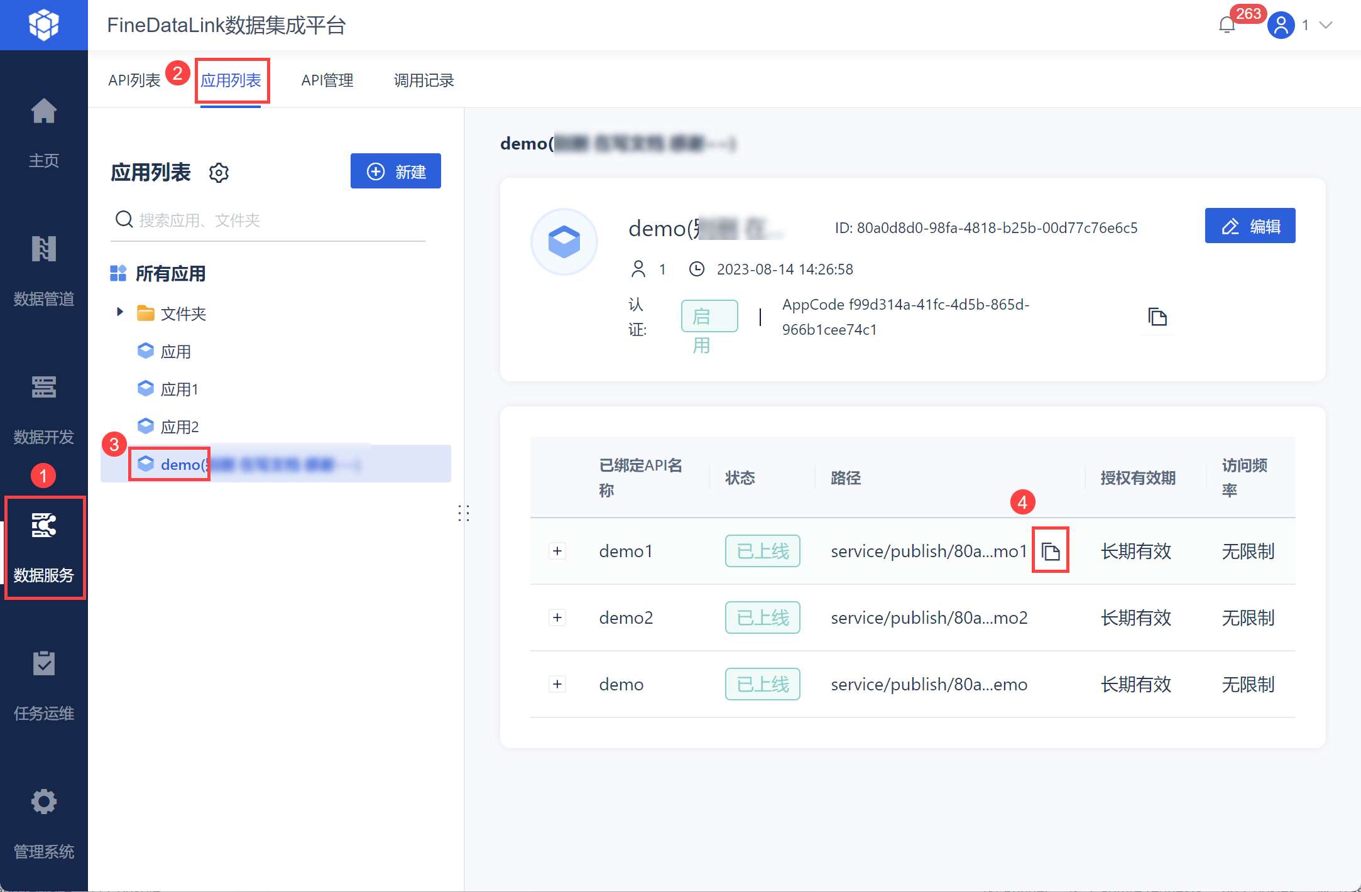Expand the demo row plus icon
This screenshot has height=892, width=1361.
click(557, 684)
